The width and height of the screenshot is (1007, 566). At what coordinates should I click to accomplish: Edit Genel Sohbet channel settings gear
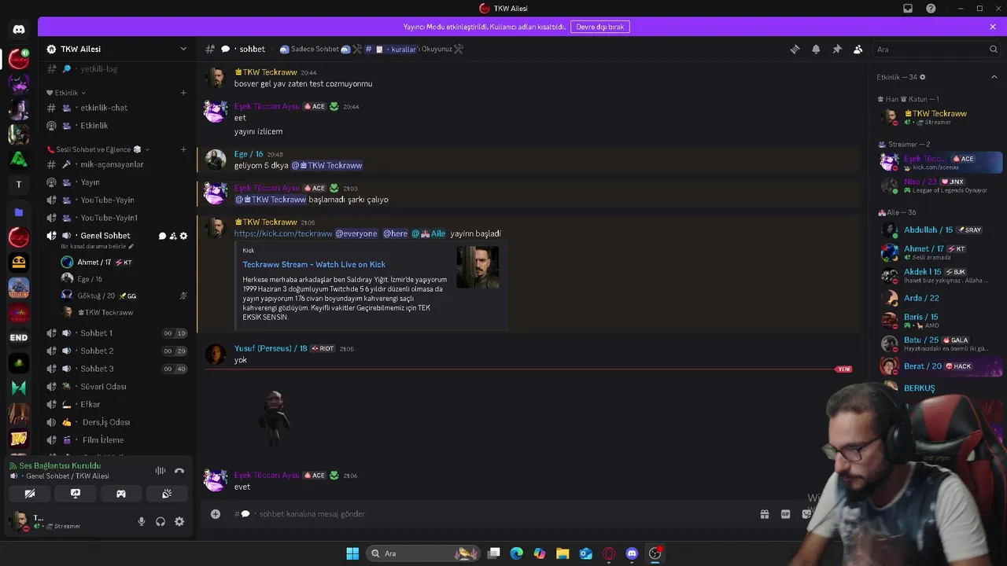click(x=184, y=236)
